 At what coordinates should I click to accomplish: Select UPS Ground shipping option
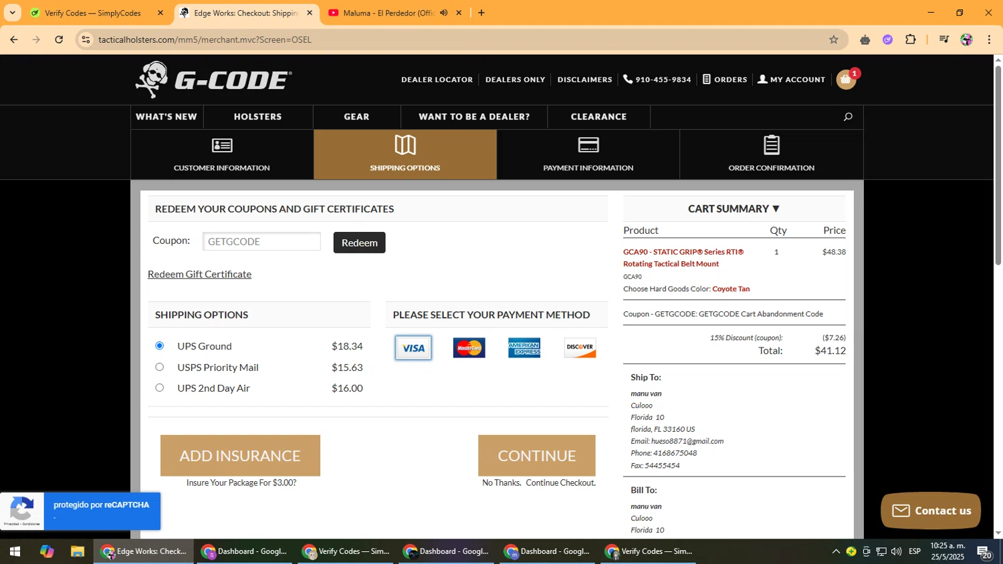pyautogui.click(x=159, y=345)
